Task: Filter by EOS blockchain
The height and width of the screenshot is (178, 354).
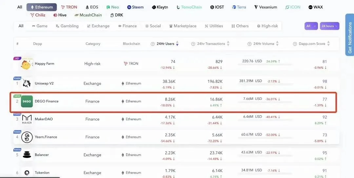Action: [x=92, y=7]
